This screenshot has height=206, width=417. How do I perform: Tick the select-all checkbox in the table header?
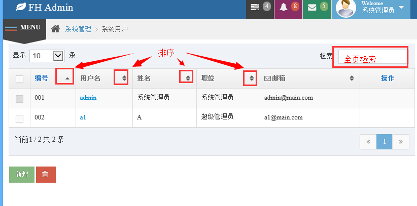coord(19,79)
